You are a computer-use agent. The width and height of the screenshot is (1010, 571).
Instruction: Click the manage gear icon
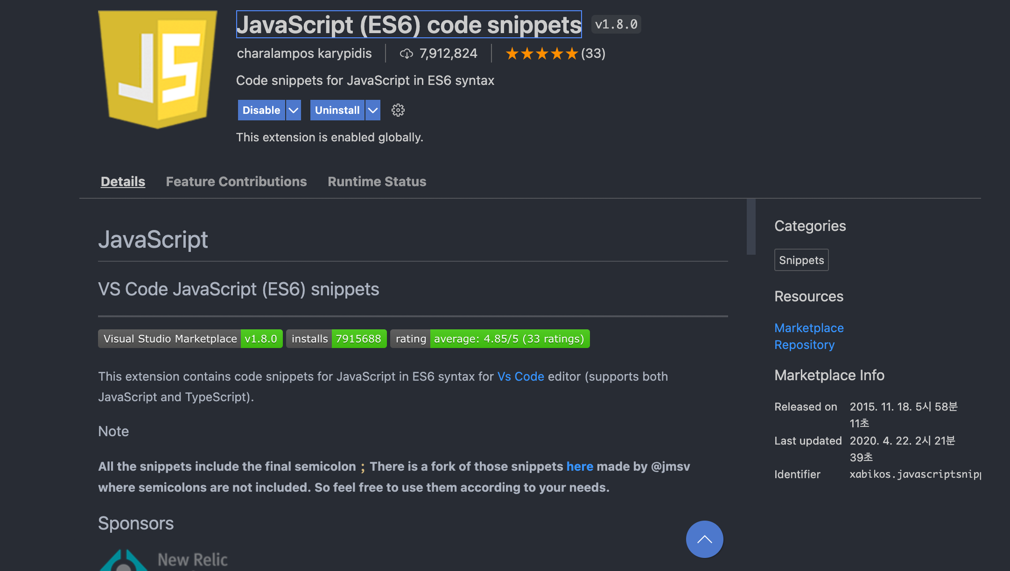(x=398, y=110)
